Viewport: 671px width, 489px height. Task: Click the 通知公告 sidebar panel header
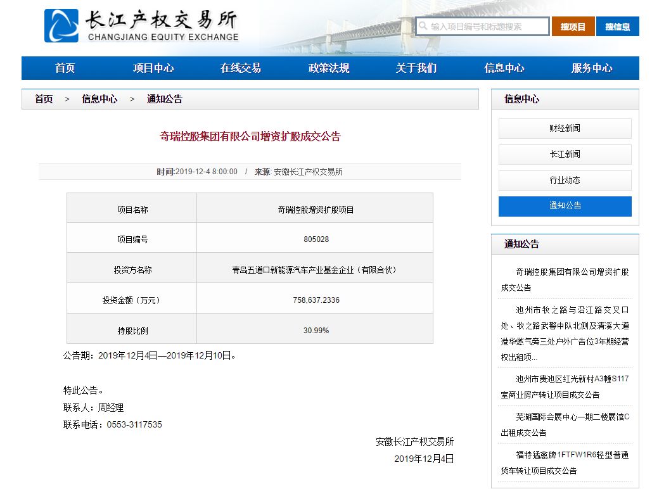(565, 244)
